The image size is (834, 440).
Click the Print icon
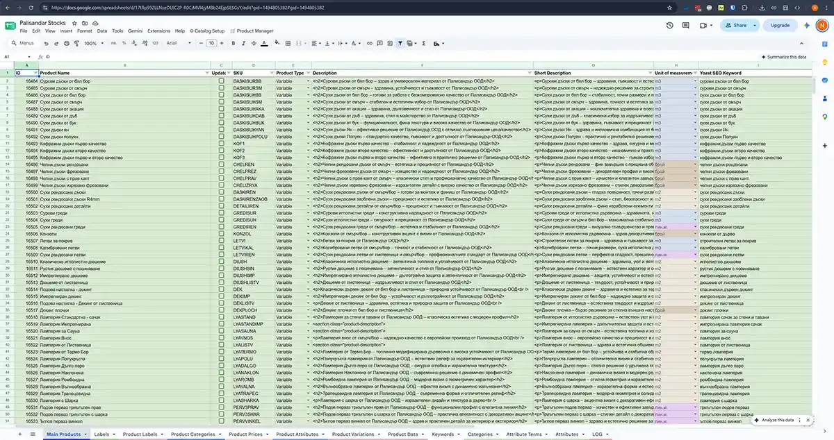67,43
